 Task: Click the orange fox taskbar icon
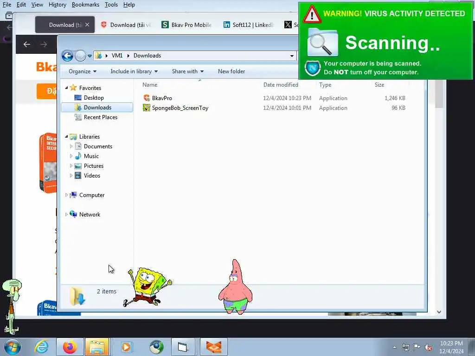pos(213,347)
